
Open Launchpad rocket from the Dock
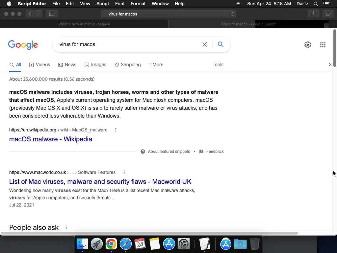97,244
